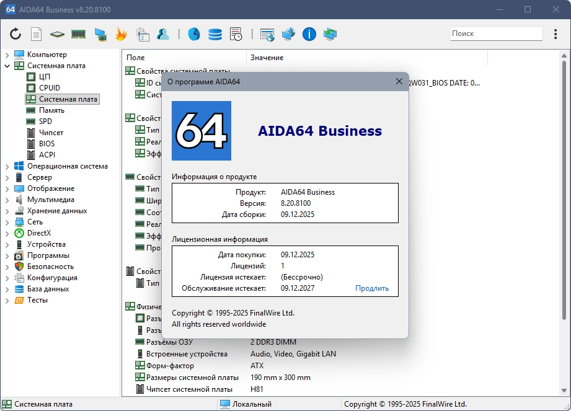
Task: Expand the Операционная система node
Action: coord(7,166)
